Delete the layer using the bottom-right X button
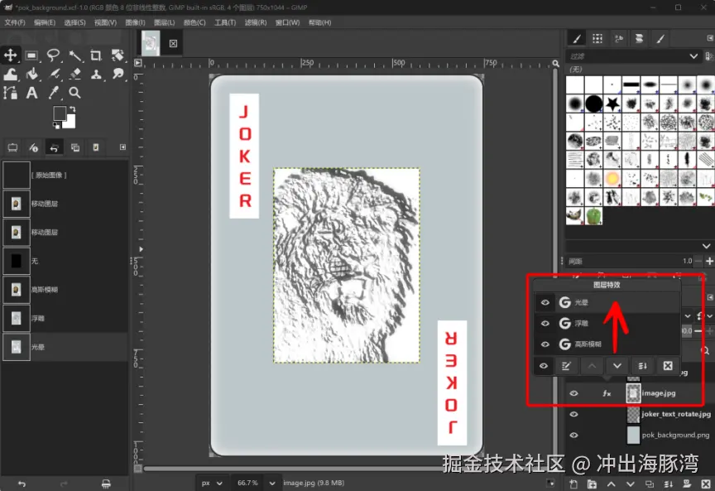Screen dimensions: 715x491 tap(706, 484)
